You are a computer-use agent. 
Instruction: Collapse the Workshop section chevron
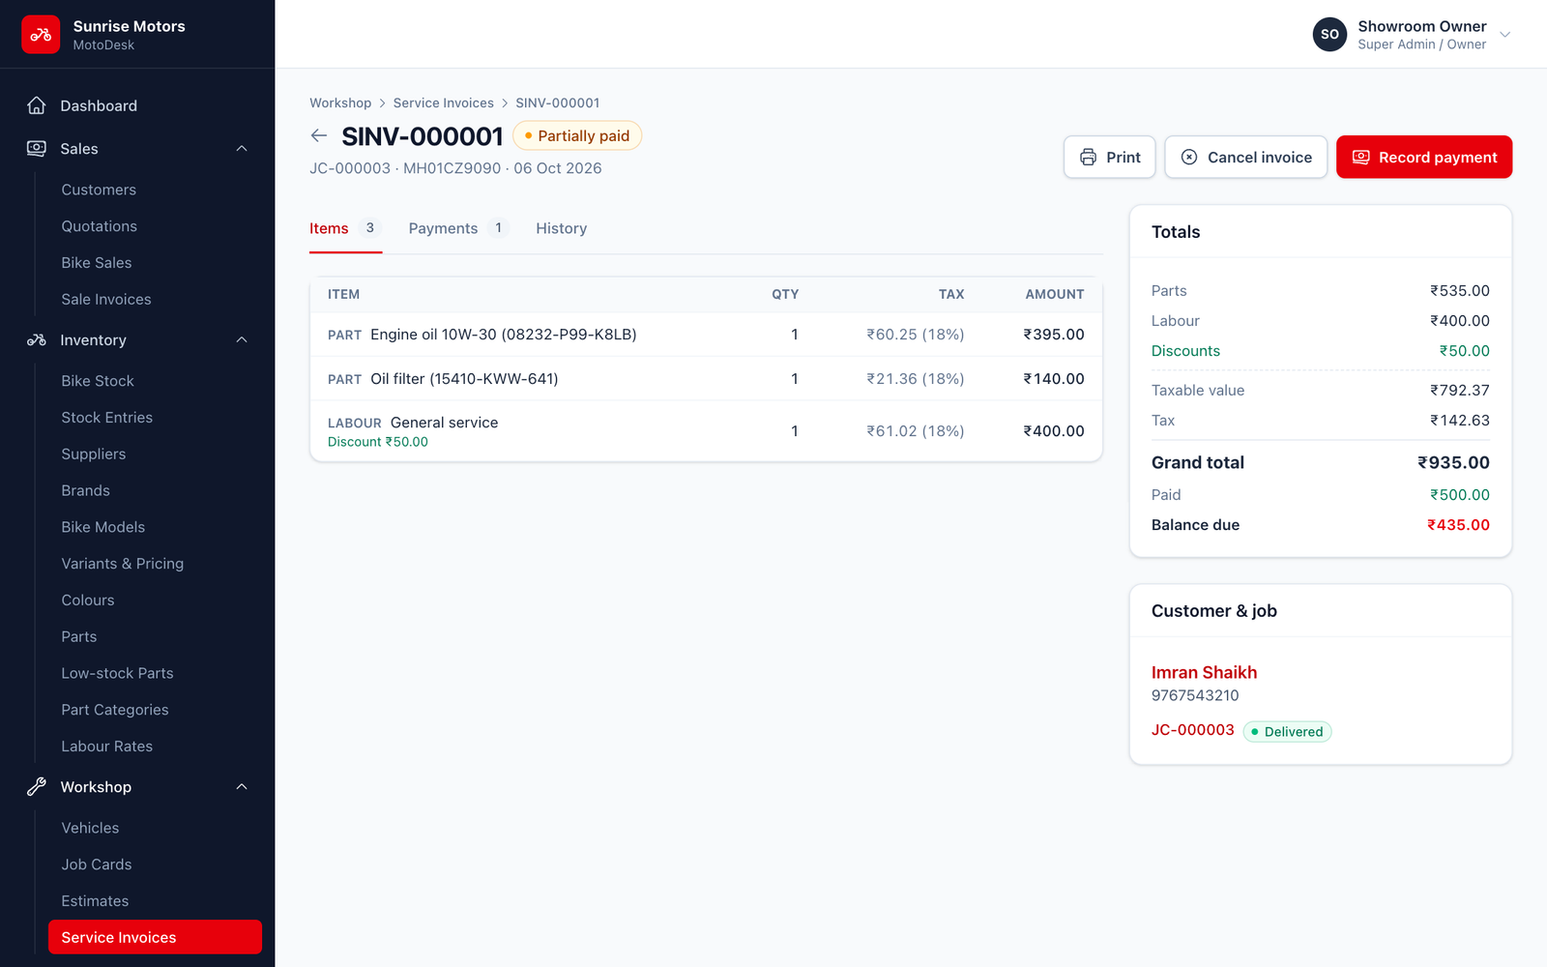click(242, 786)
